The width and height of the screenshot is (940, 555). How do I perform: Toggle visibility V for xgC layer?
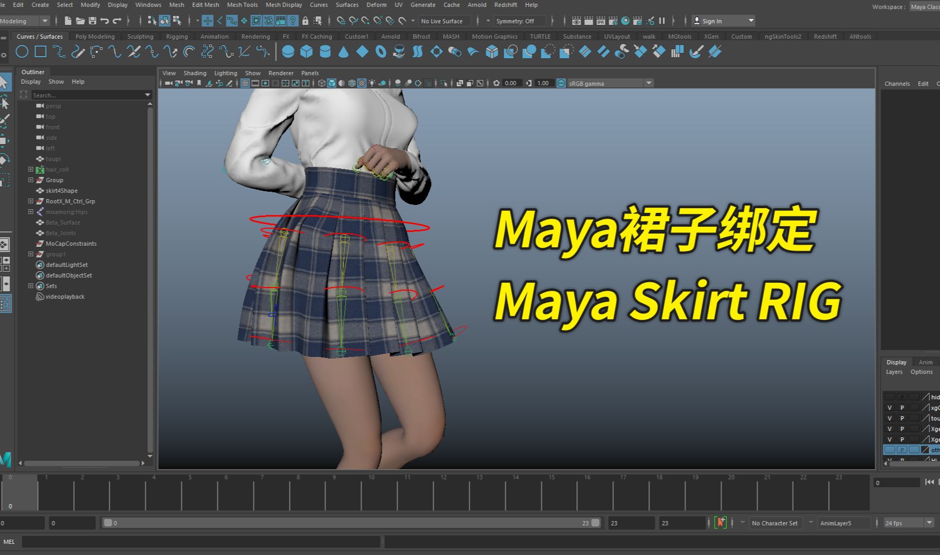[x=890, y=408]
